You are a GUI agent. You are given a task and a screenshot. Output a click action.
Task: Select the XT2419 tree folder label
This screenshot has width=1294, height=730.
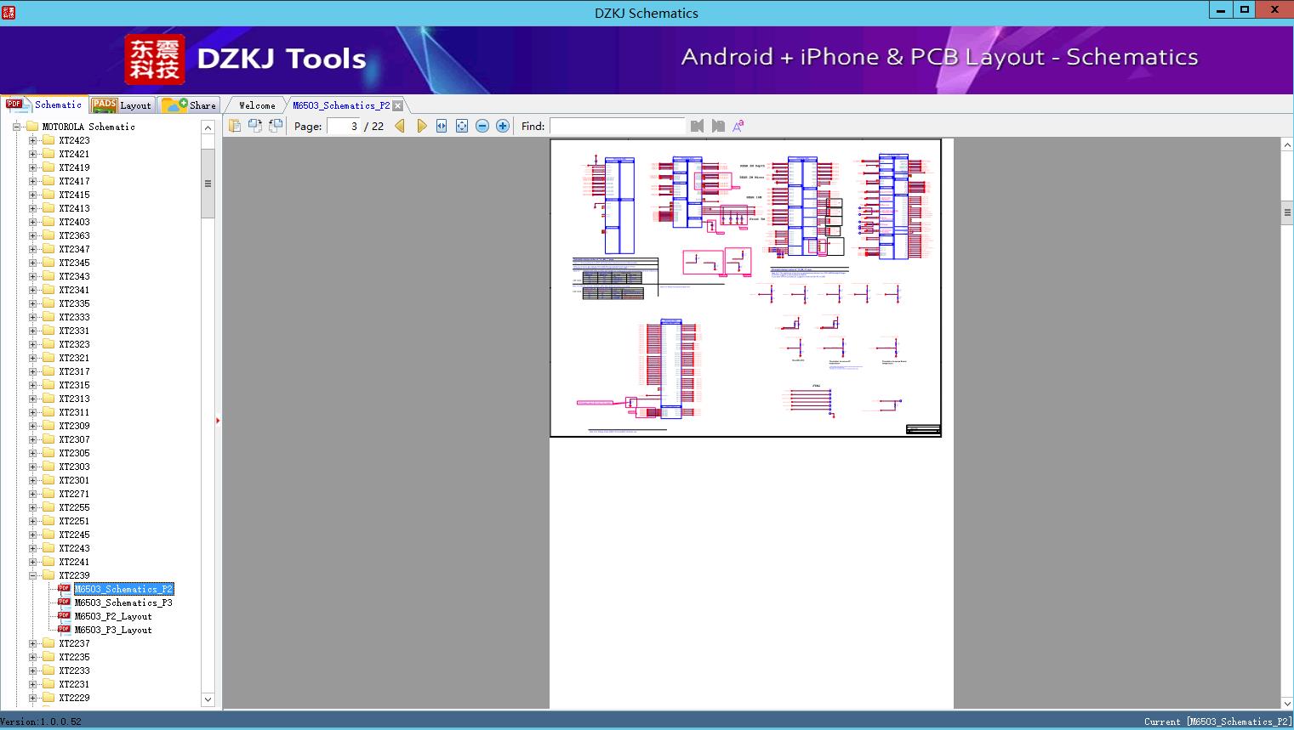point(74,167)
